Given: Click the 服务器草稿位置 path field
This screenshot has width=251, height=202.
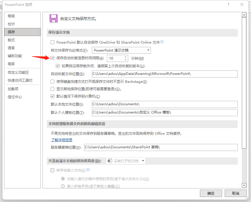Looking at the screenshot, I should (x=161, y=147).
